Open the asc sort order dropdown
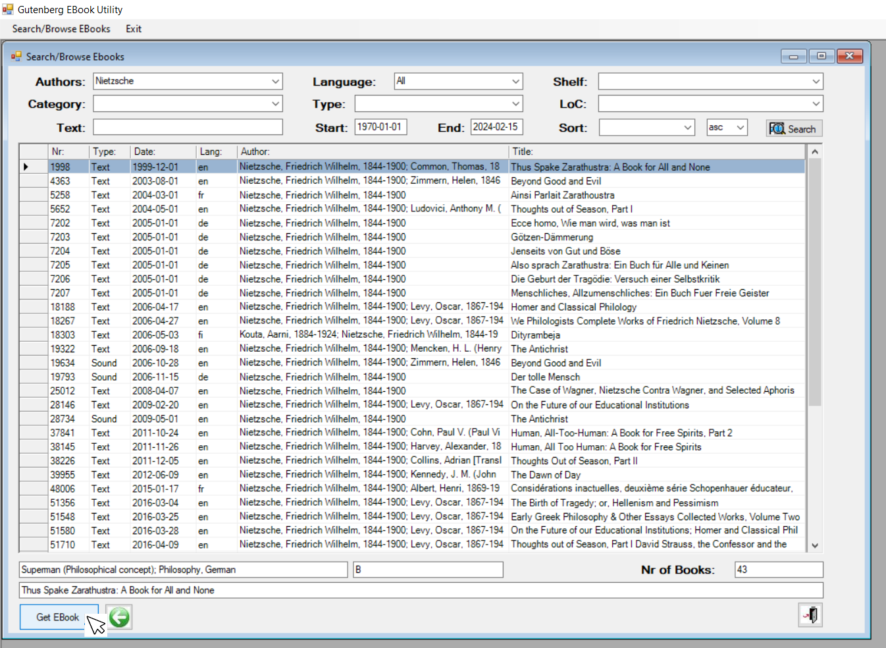 [741, 127]
